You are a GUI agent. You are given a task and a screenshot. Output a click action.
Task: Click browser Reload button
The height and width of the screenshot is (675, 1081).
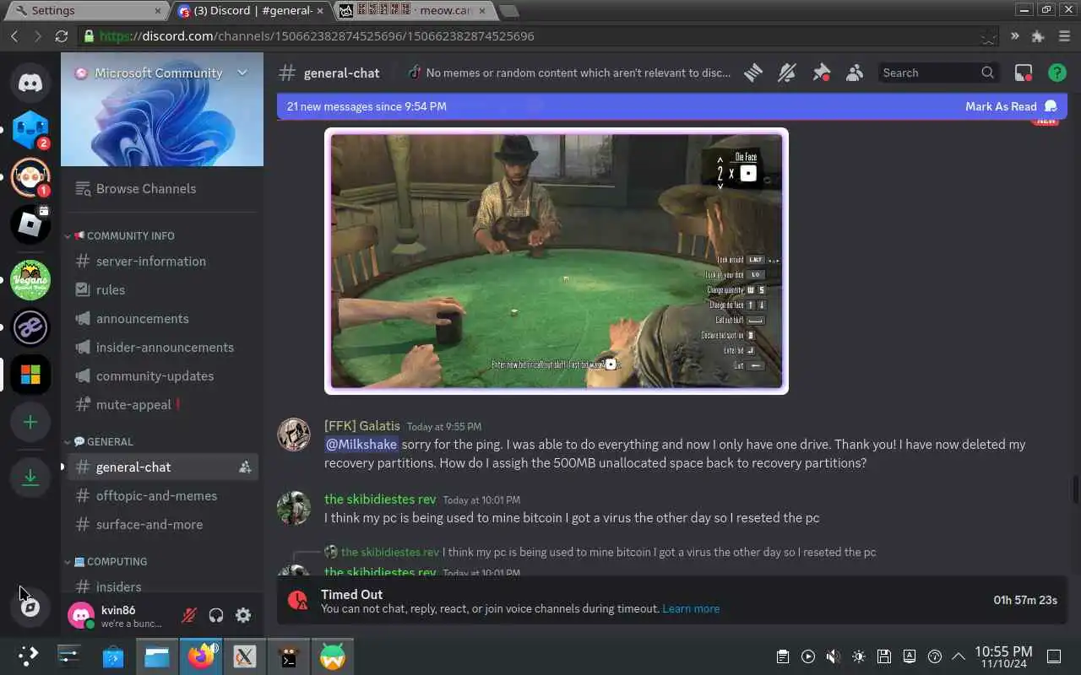[61, 36]
